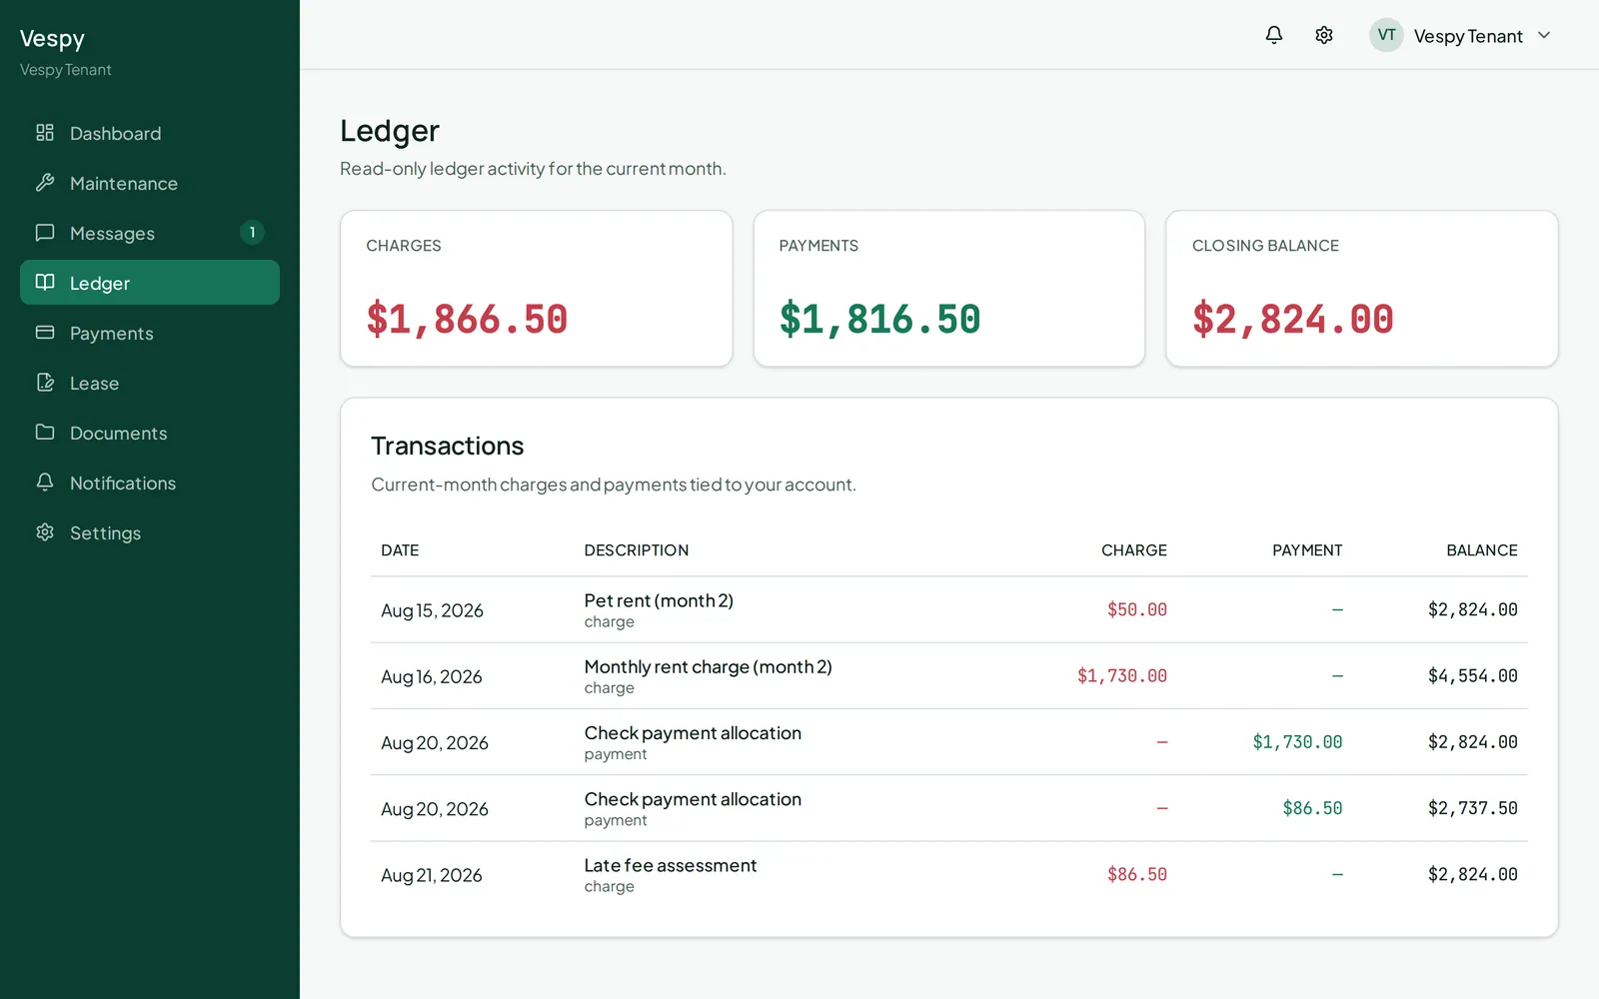Click the Check payment allocation entry with $1,730.00
The width and height of the screenshot is (1599, 999).
(x=949, y=742)
